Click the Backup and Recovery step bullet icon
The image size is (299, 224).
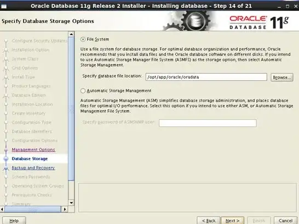[x=6, y=168]
